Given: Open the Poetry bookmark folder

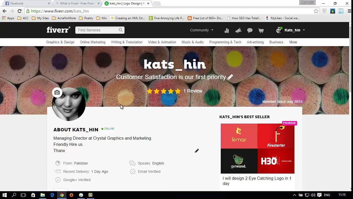Looking at the screenshot, I should [86, 18].
